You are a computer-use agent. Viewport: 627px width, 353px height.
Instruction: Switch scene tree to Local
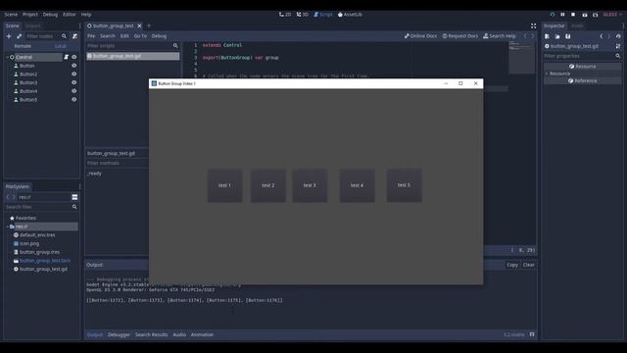pos(61,46)
